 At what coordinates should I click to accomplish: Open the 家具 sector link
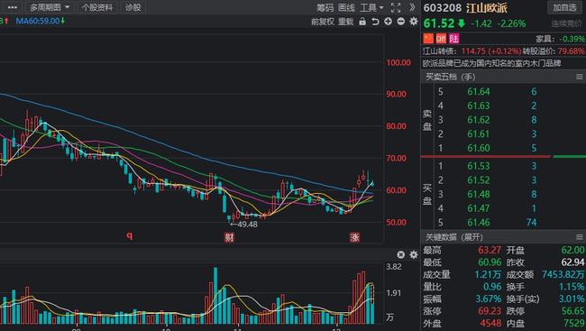tap(544, 39)
